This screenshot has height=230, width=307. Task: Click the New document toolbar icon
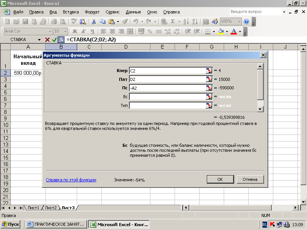(7, 21)
